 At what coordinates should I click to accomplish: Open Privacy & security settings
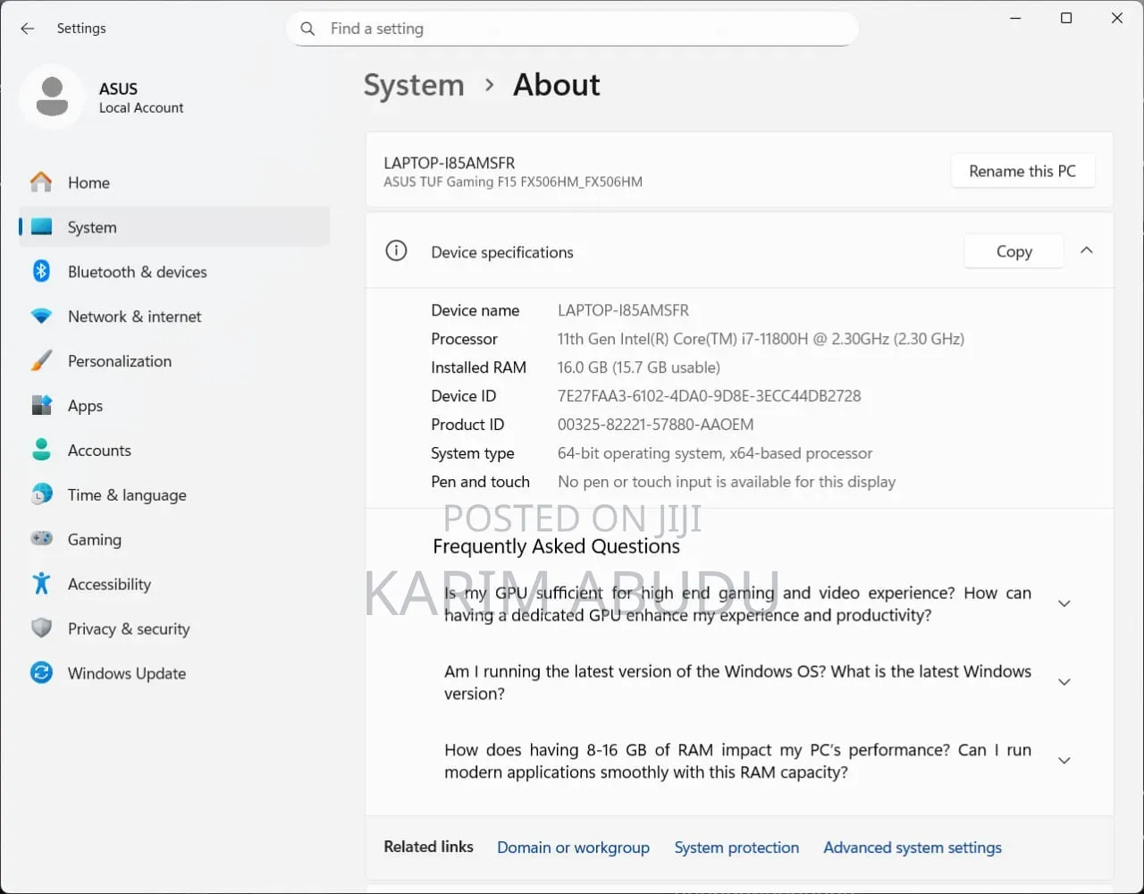coord(174,629)
